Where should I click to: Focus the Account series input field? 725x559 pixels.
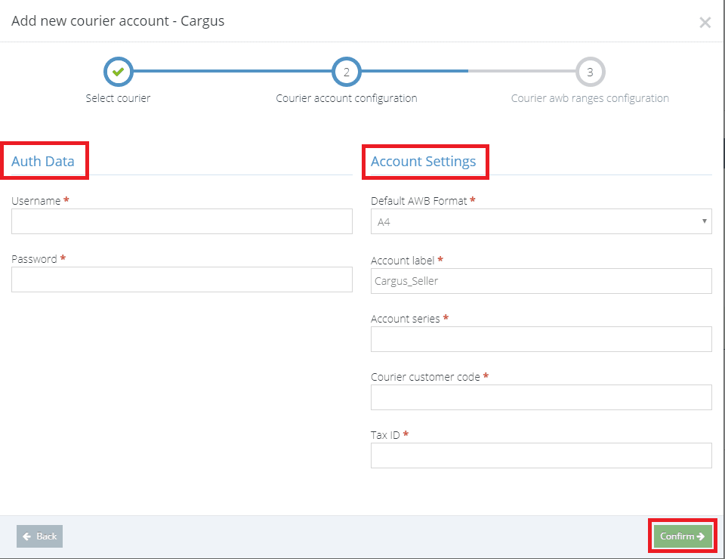click(x=541, y=339)
